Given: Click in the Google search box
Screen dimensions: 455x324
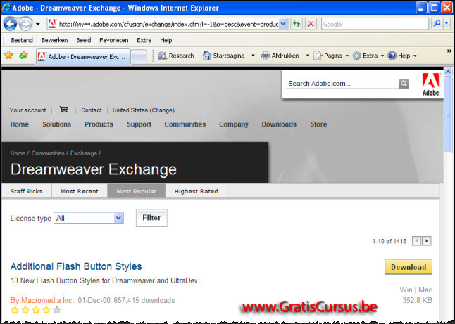Looking at the screenshot, I should coord(375,24).
